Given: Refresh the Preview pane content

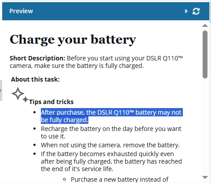Looking at the screenshot, I should pos(196,11).
